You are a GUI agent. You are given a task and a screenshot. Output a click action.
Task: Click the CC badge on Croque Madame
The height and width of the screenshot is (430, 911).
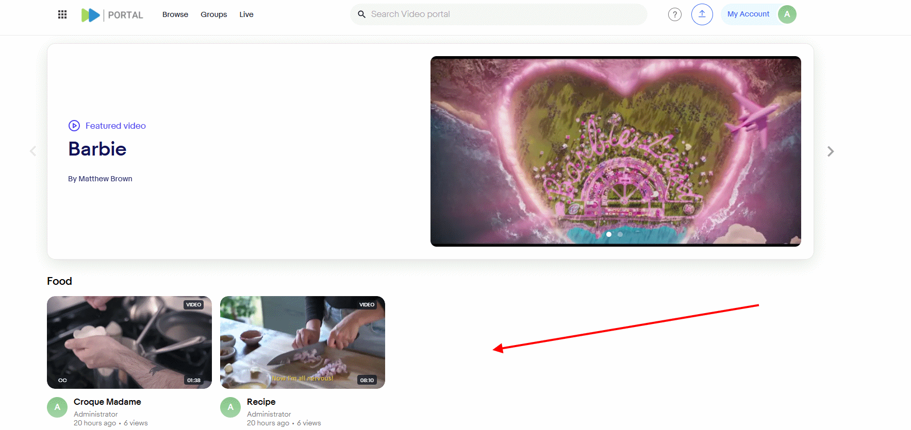[x=62, y=381]
